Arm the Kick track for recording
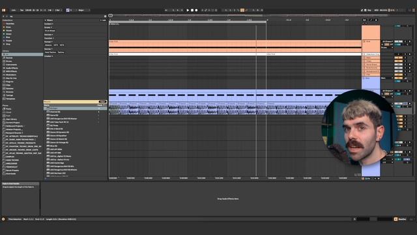 coord(410,42)
